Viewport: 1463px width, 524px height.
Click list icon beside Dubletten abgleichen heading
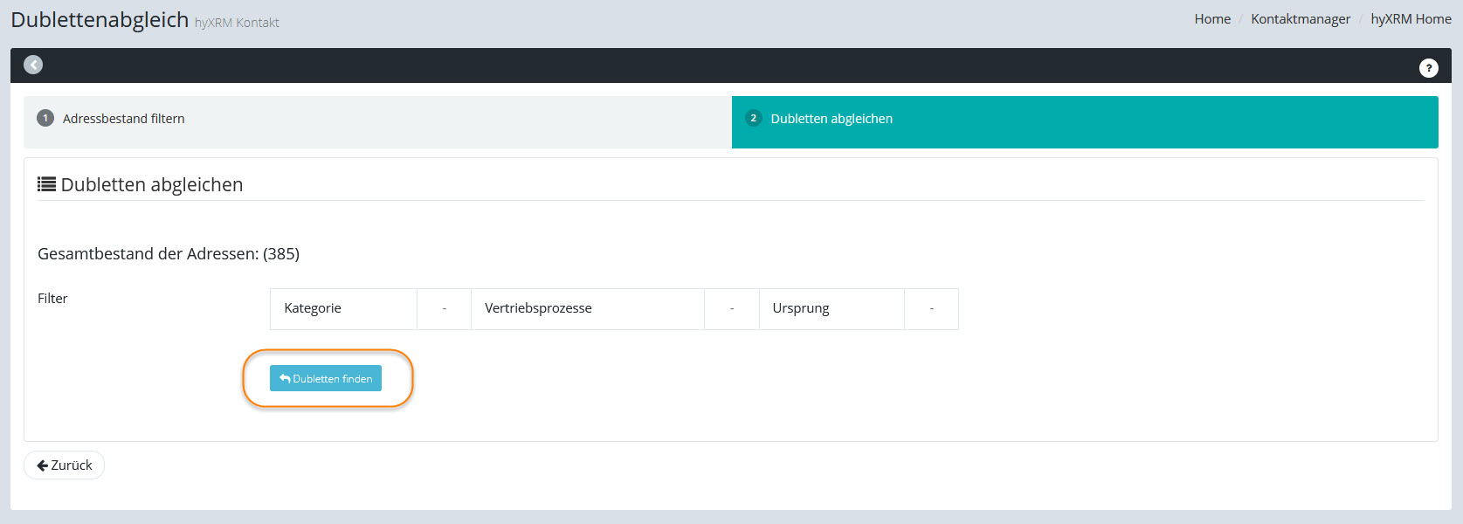pyautogui.click(x=46, y=184)
